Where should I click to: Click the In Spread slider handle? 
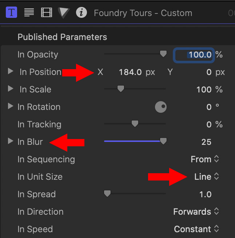coord(107,194)
